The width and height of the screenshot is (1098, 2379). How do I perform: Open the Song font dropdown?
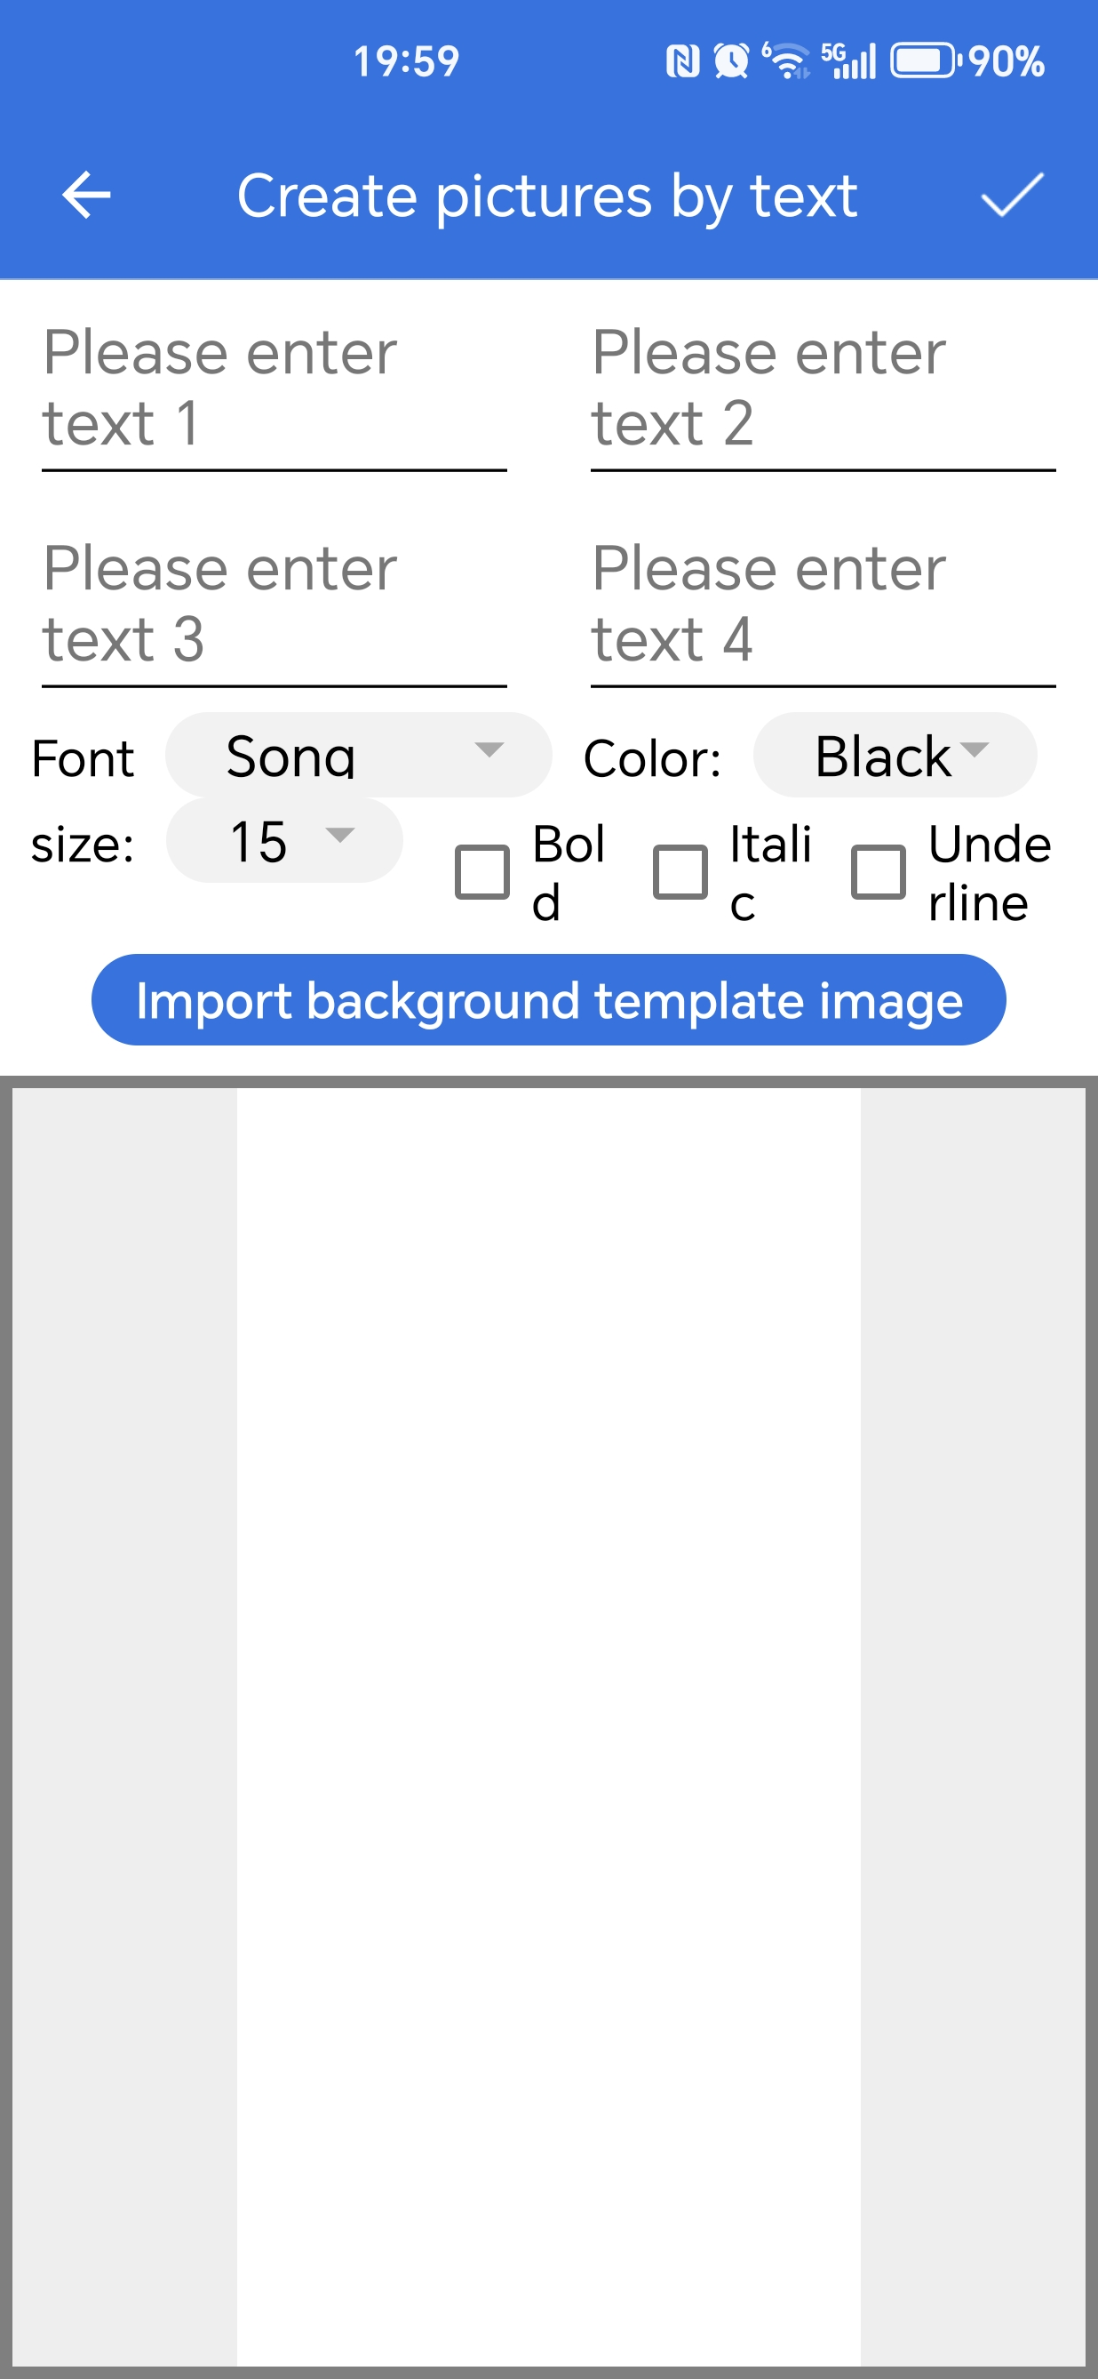click(358, 756)
